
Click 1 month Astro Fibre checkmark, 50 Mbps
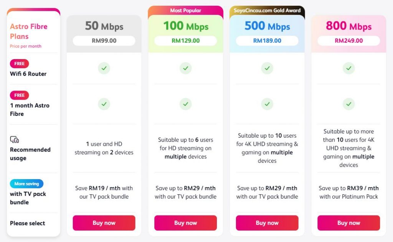(x=104, y=104)
